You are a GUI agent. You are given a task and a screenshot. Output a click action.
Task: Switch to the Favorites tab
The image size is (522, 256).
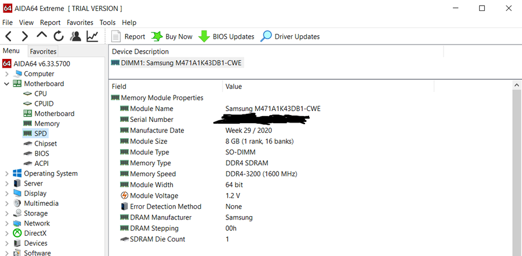click(43, 51)
